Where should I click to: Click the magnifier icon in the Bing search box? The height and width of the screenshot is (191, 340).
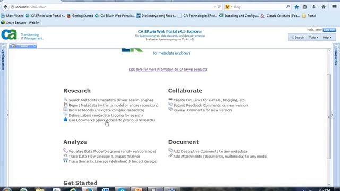click(288, 7)
